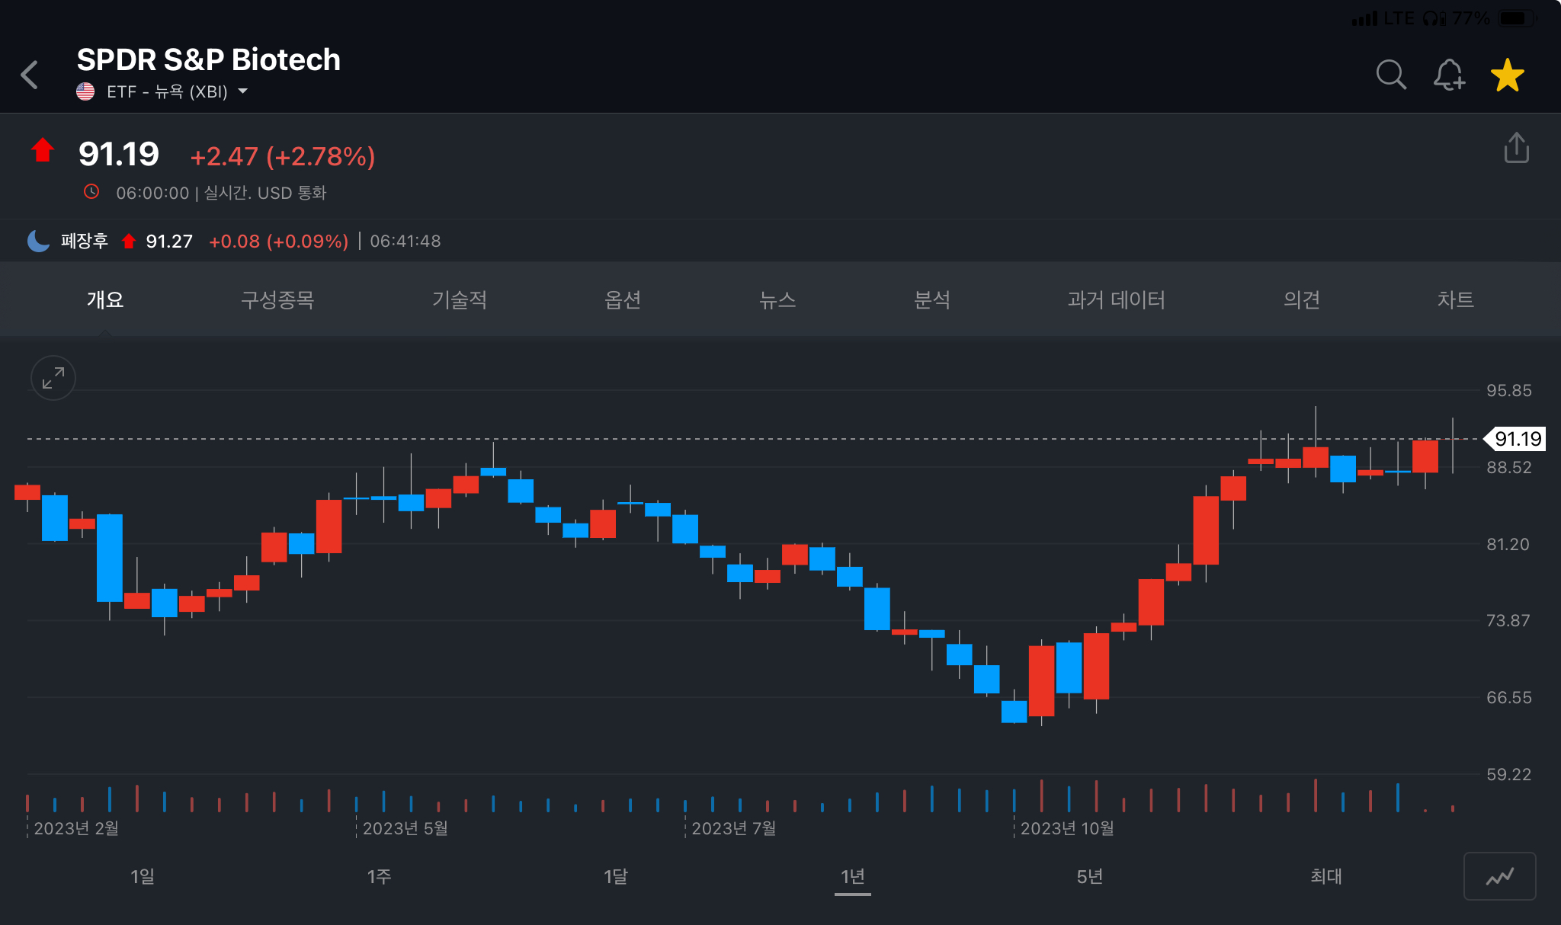The height and width of the screenshot is (925, 1561).
Task: Go back with the left arrow
Action: (30, 75)
